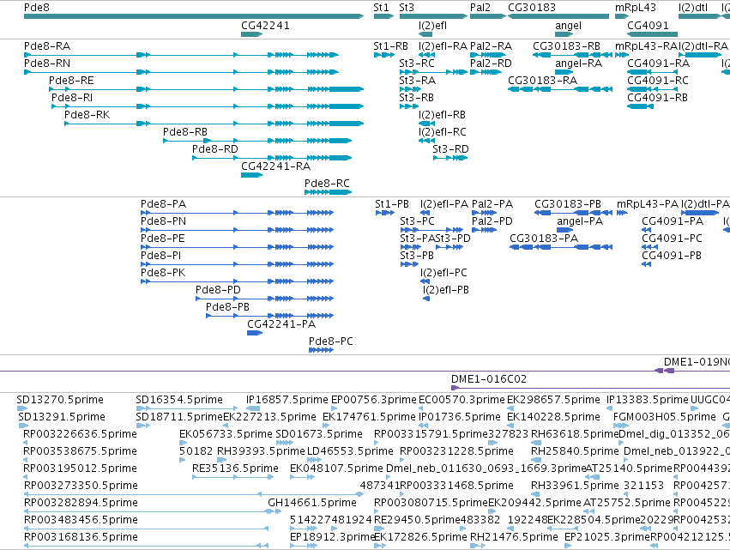
Task: Select the CG4091 gene label
Action: point(648,26)
